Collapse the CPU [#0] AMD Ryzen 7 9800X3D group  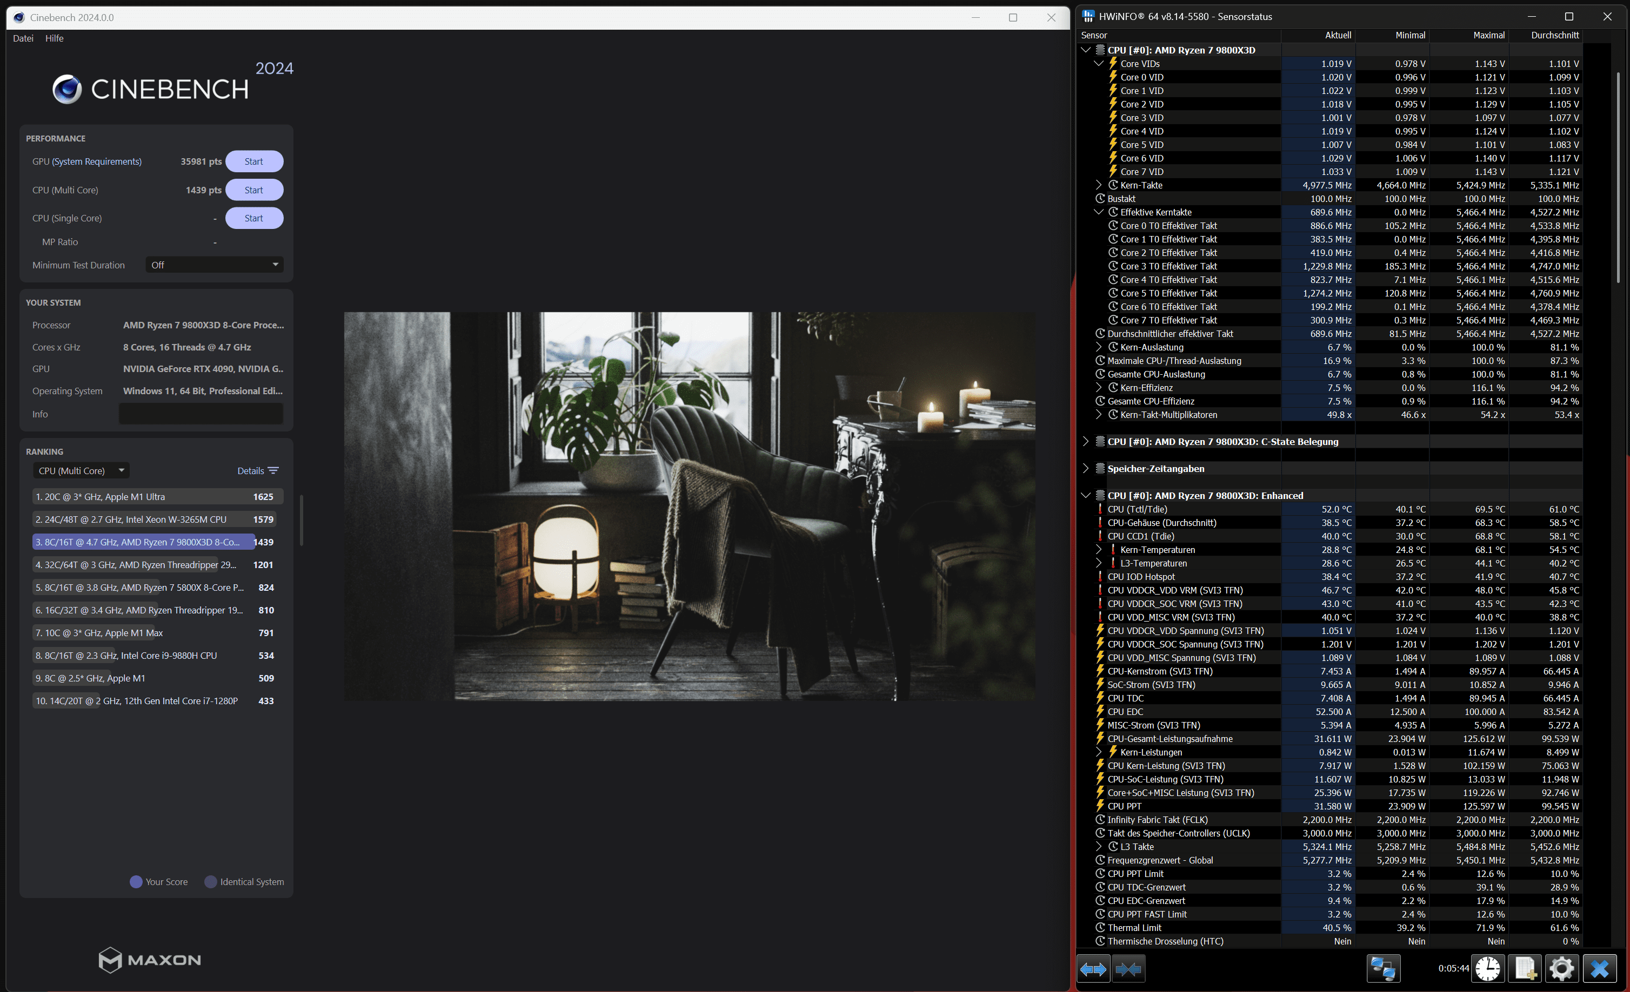click(x=1086, y=50)
